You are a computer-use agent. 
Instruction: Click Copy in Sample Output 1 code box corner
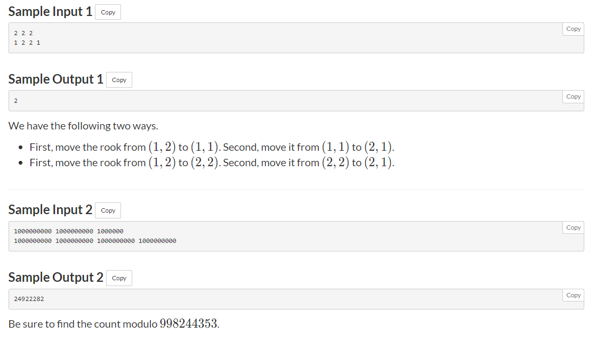pyautogui.click(x=573, y=97)
